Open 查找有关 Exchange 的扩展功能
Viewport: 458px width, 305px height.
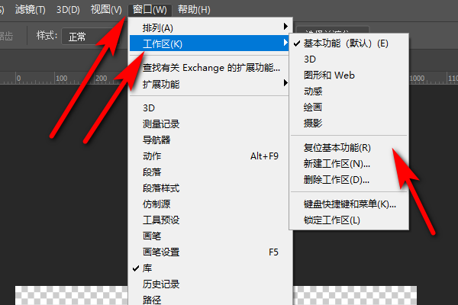tap(210, 68)
